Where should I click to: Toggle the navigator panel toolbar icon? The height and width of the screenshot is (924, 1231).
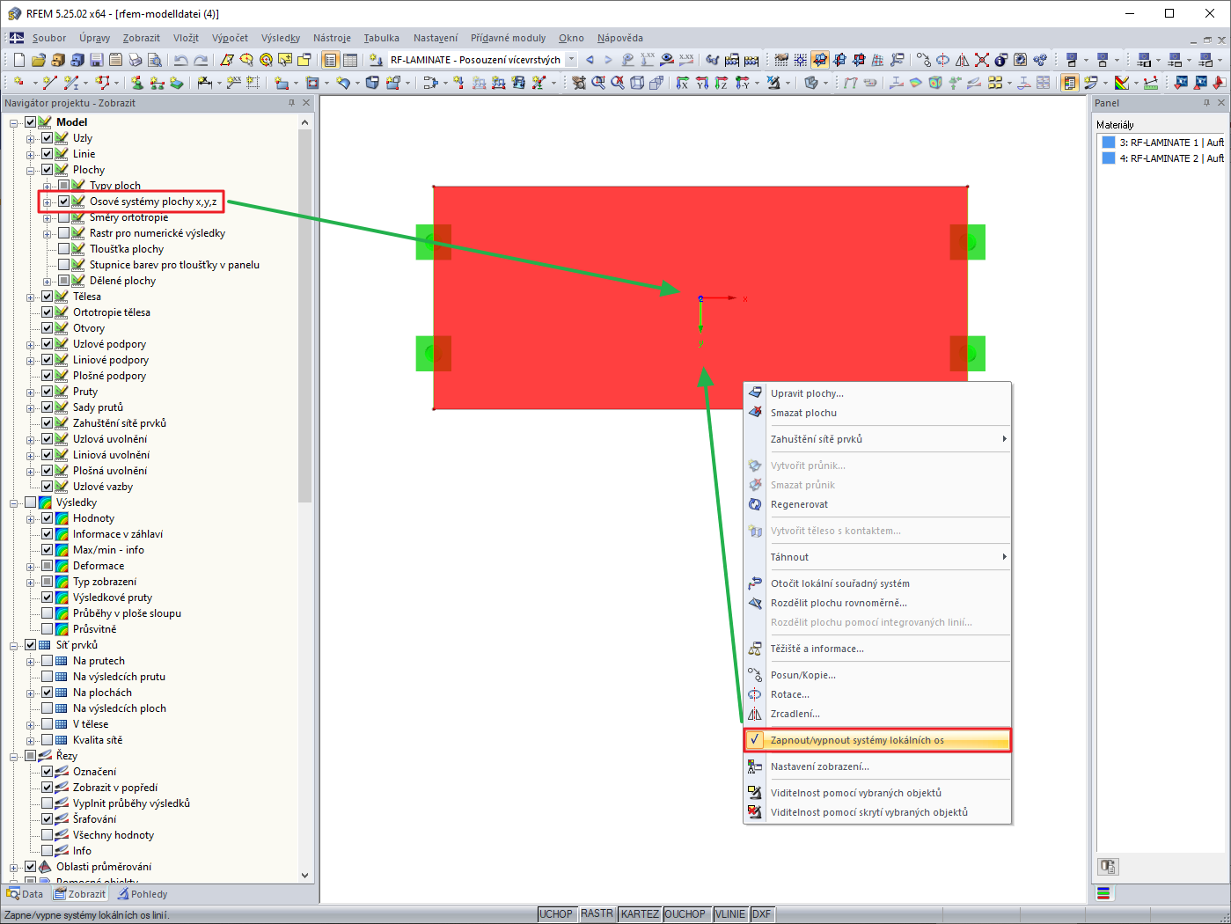coord(330,60)
